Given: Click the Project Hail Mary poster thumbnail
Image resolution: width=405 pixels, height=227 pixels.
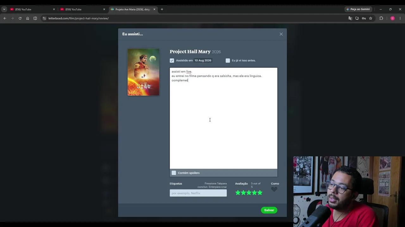Looking at the screenshot, I should click(x=143, y=72).
